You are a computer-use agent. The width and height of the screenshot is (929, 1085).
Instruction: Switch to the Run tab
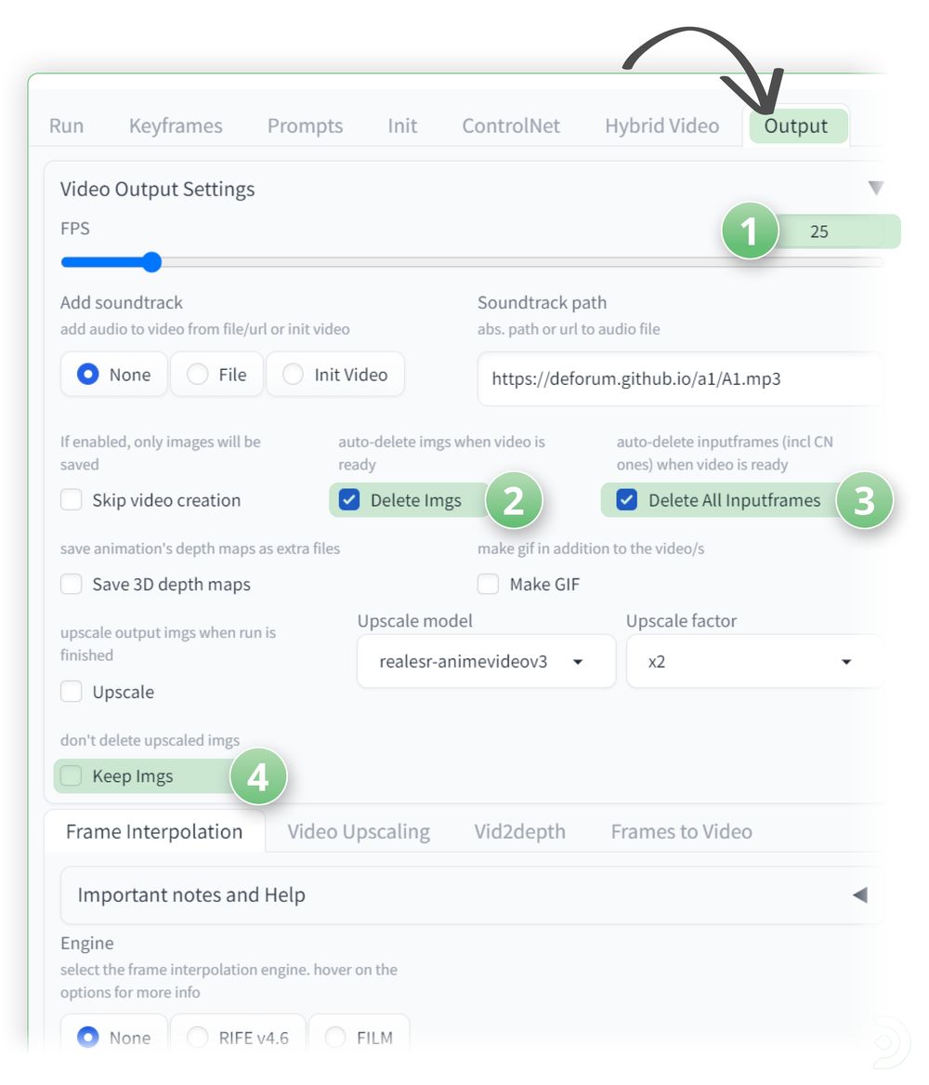pyautogui.click(x=66, y=126)
